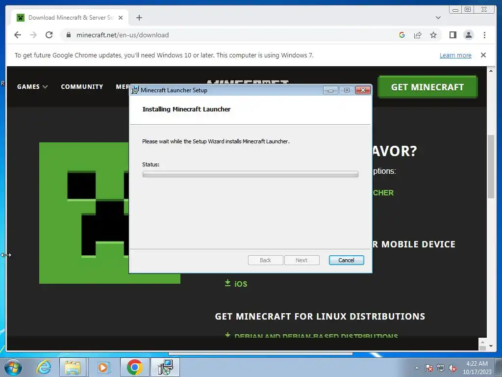Image resolution: width=502 pixels, height=377 pixels.
Task: Follow the Learn more link
Action: (x=455, y=55)
